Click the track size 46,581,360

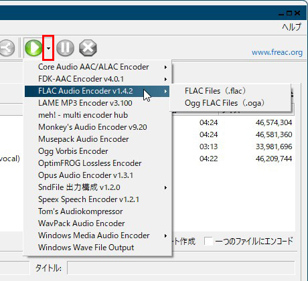point(274,134)
